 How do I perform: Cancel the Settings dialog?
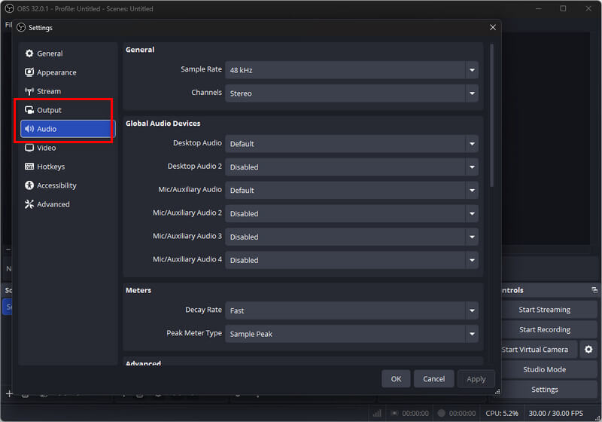(434, 379)
